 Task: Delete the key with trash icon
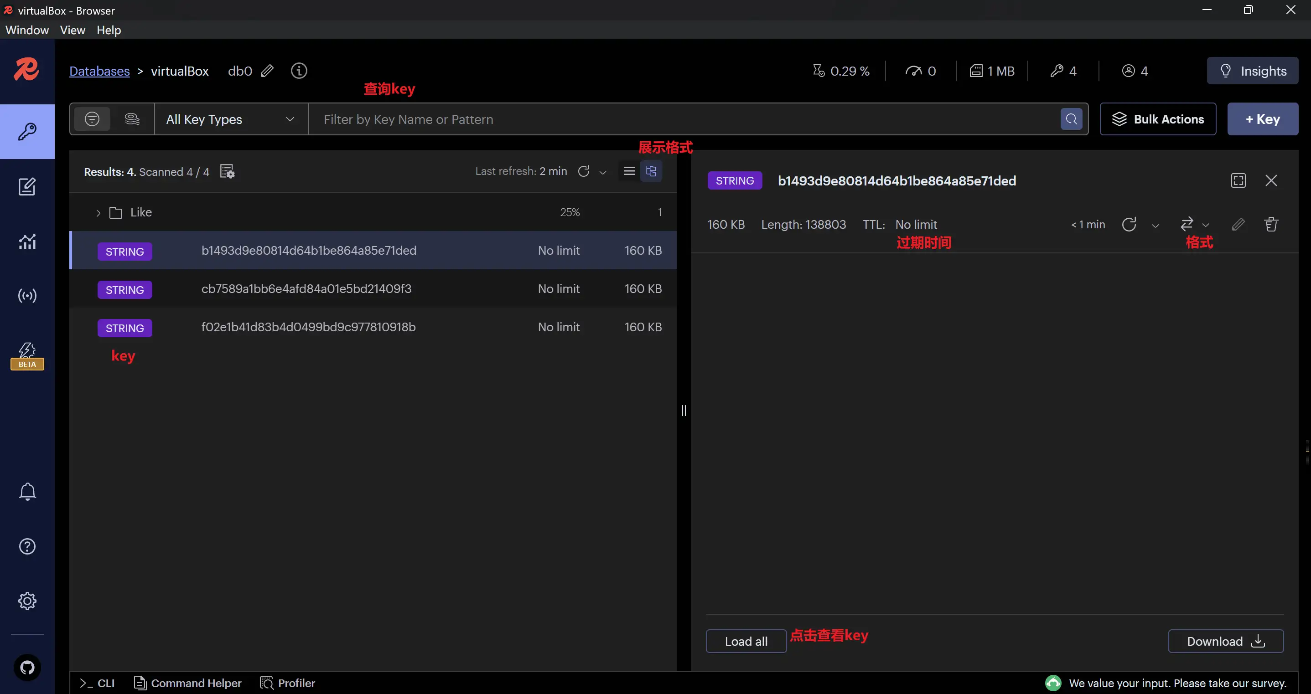(x=1271, y=224)
